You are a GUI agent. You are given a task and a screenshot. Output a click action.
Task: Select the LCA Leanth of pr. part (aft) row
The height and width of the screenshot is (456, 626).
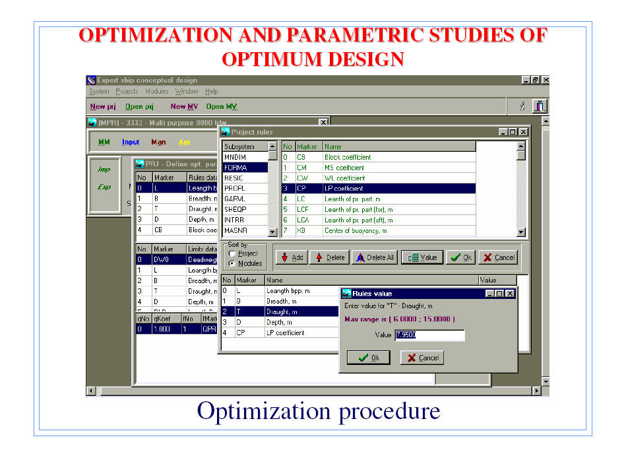tap(379, 220)
